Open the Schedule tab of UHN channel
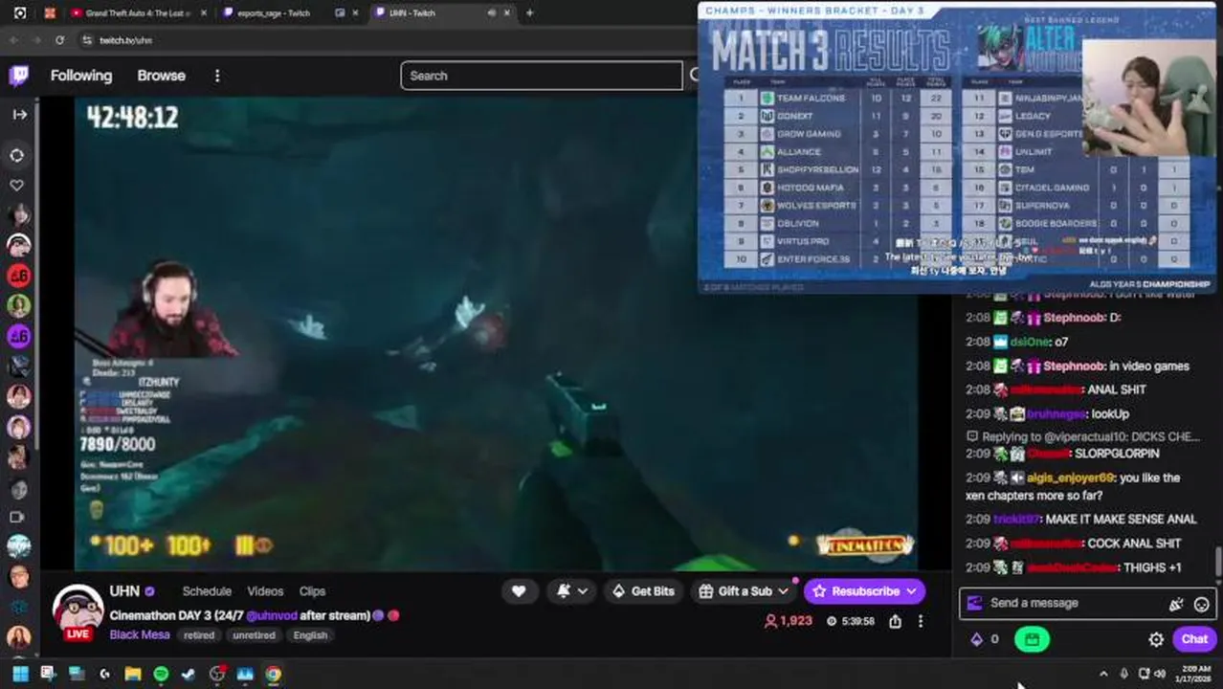 (x=207, y=591)
